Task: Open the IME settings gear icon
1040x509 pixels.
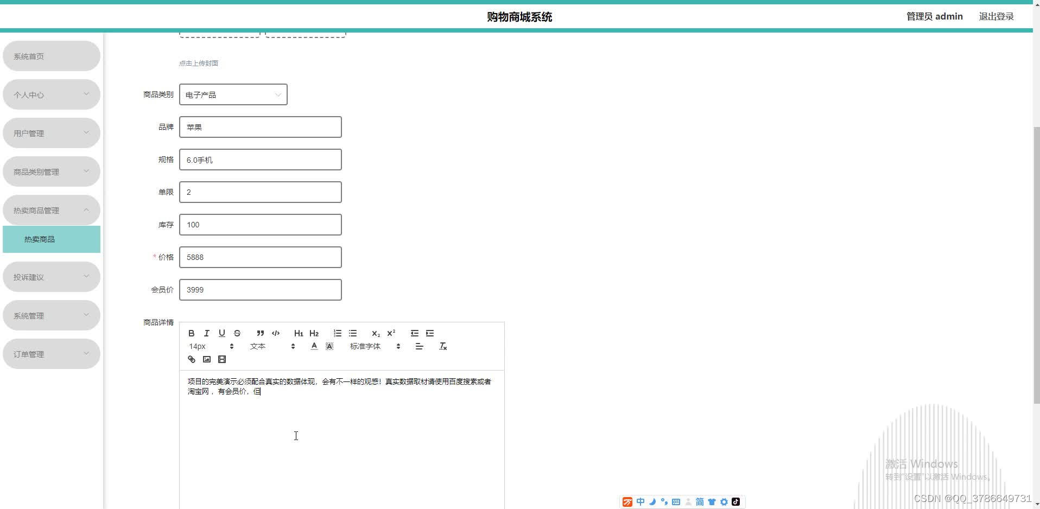Action: (724, 502)
